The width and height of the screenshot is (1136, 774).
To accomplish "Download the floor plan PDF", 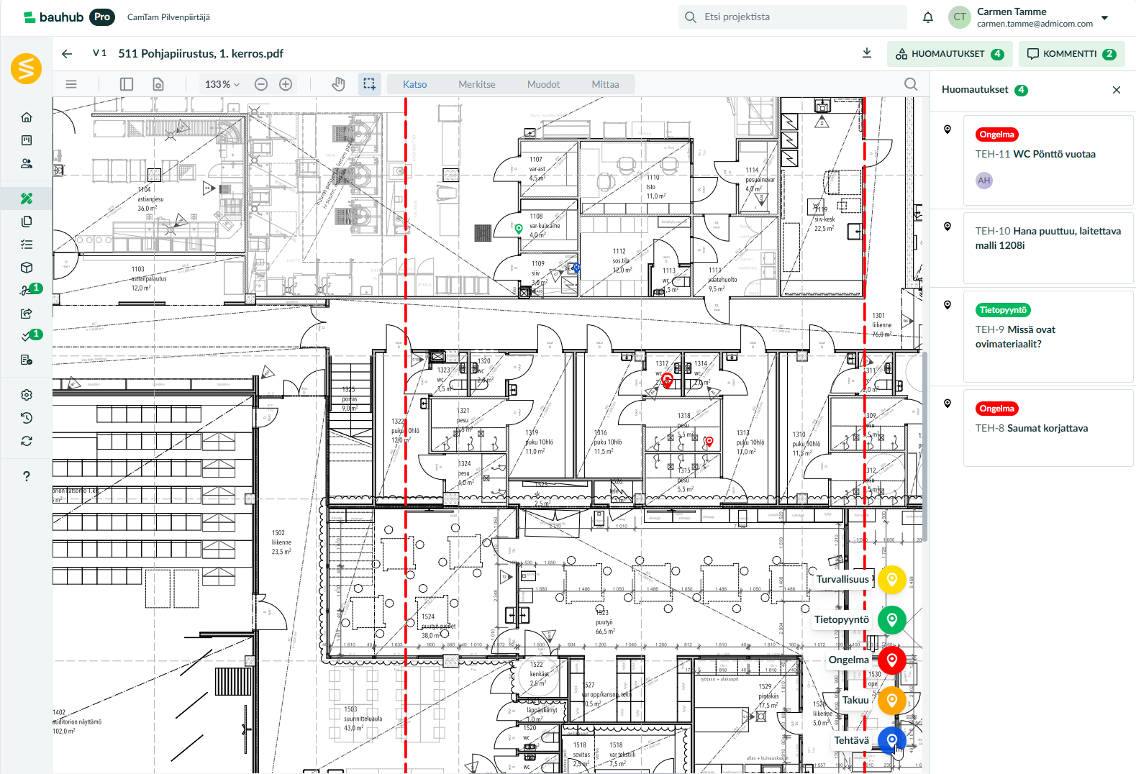I will tap(867, 53).
